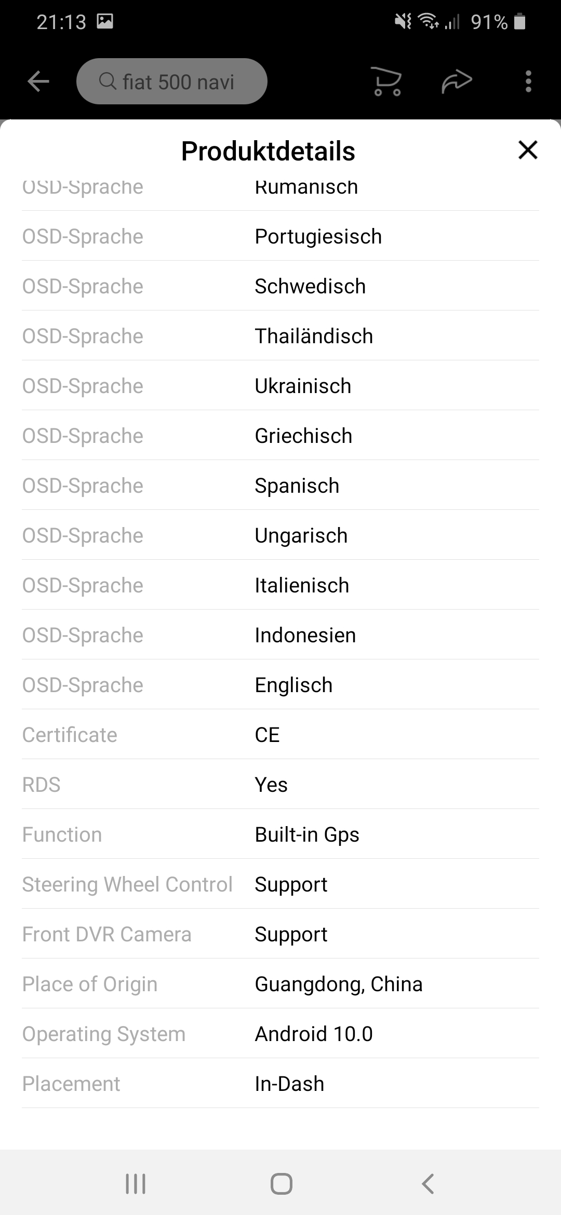This screenshot has width=561, height=1215.
Task: Open Android recent apps button
Action: click(136, 1184)
